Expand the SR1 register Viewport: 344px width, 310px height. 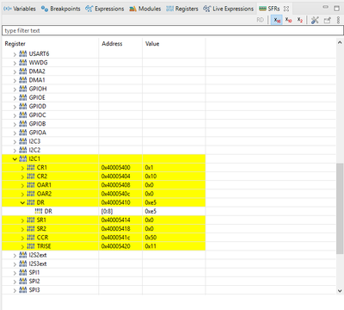tap(22, 220)
